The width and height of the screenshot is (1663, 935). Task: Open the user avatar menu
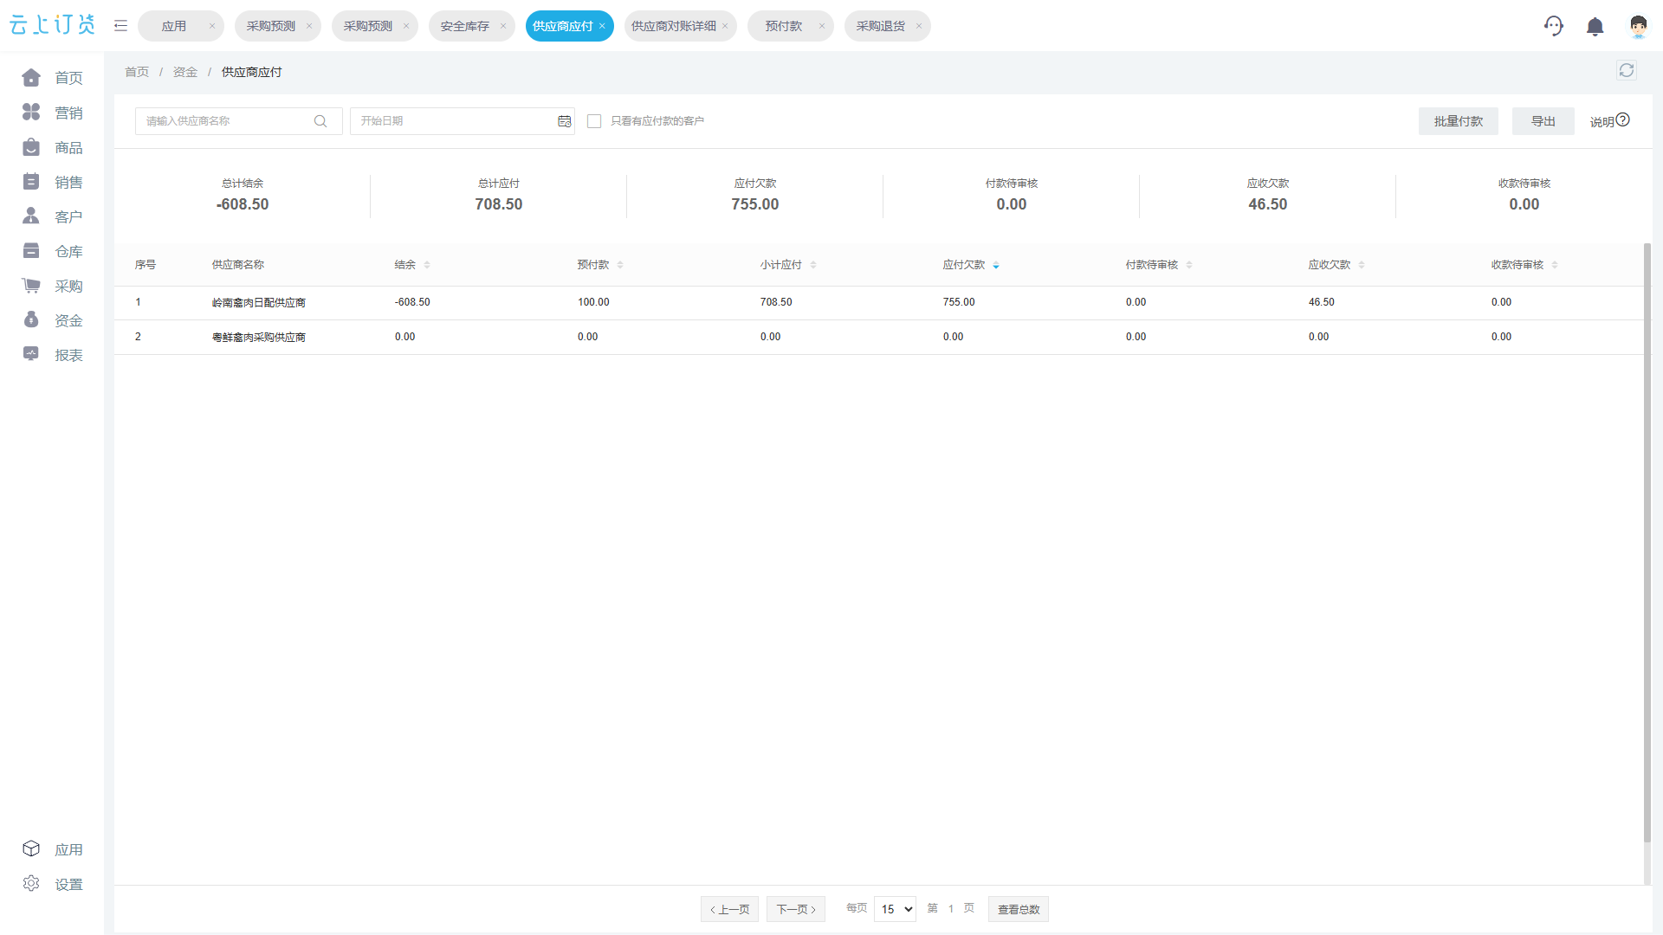click(x=1638, y=27)
